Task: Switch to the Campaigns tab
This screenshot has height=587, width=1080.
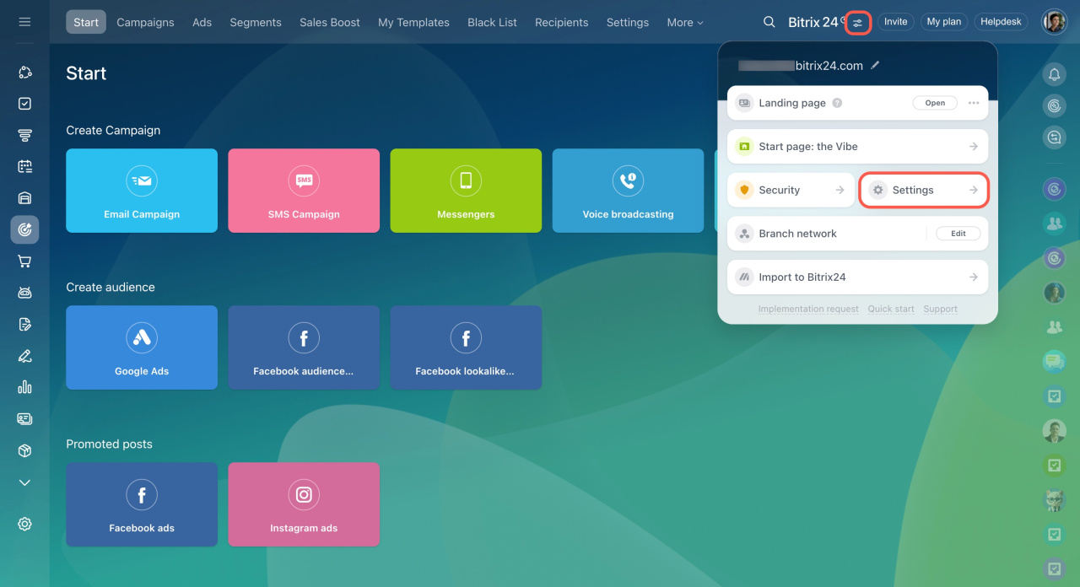Action: [145, 23]
